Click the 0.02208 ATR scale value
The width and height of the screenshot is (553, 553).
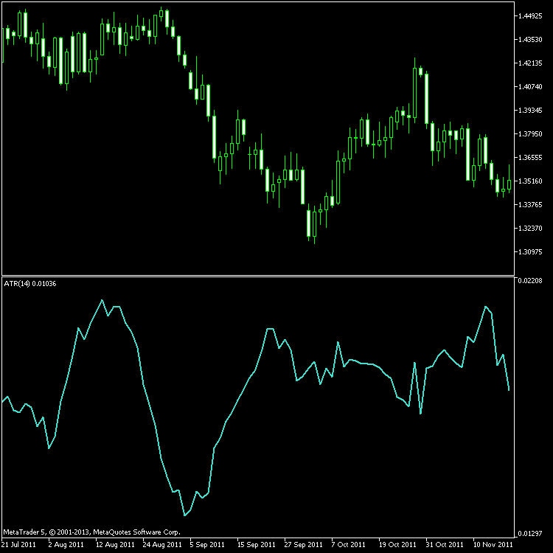[531, 281]
